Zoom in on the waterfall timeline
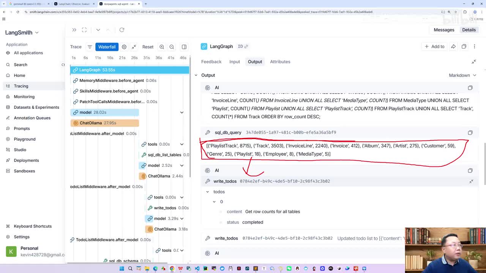The image size is (486, 273). pyautogui.click(x=162, y=47)
